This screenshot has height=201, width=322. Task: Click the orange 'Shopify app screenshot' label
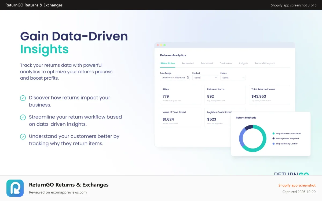297,185
